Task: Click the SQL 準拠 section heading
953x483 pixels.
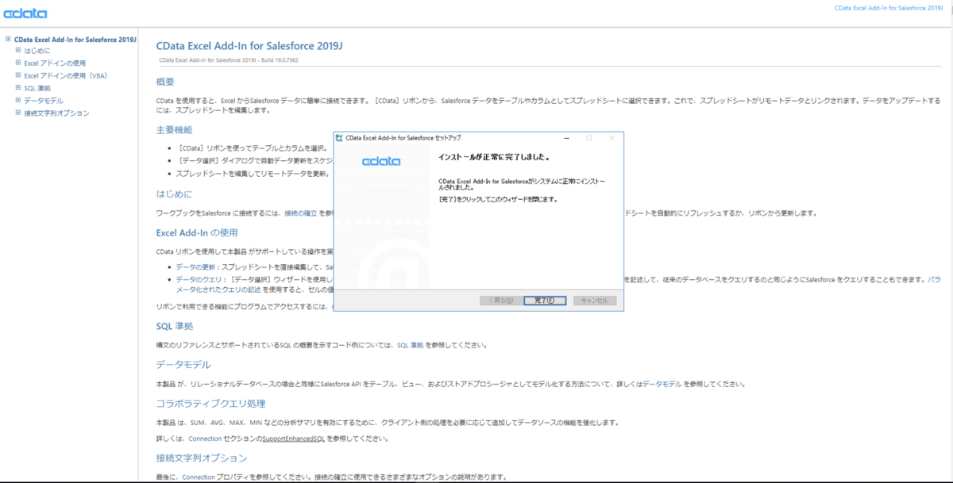Action: (175, 326)
